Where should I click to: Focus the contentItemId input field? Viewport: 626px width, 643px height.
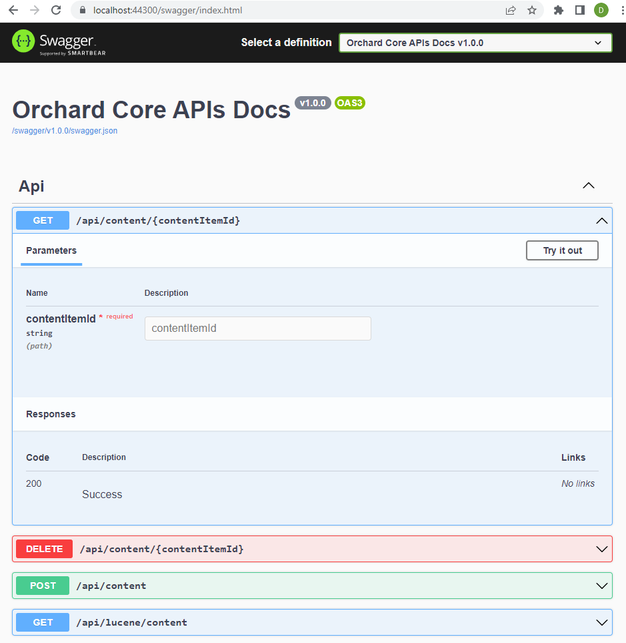point(258,329)
